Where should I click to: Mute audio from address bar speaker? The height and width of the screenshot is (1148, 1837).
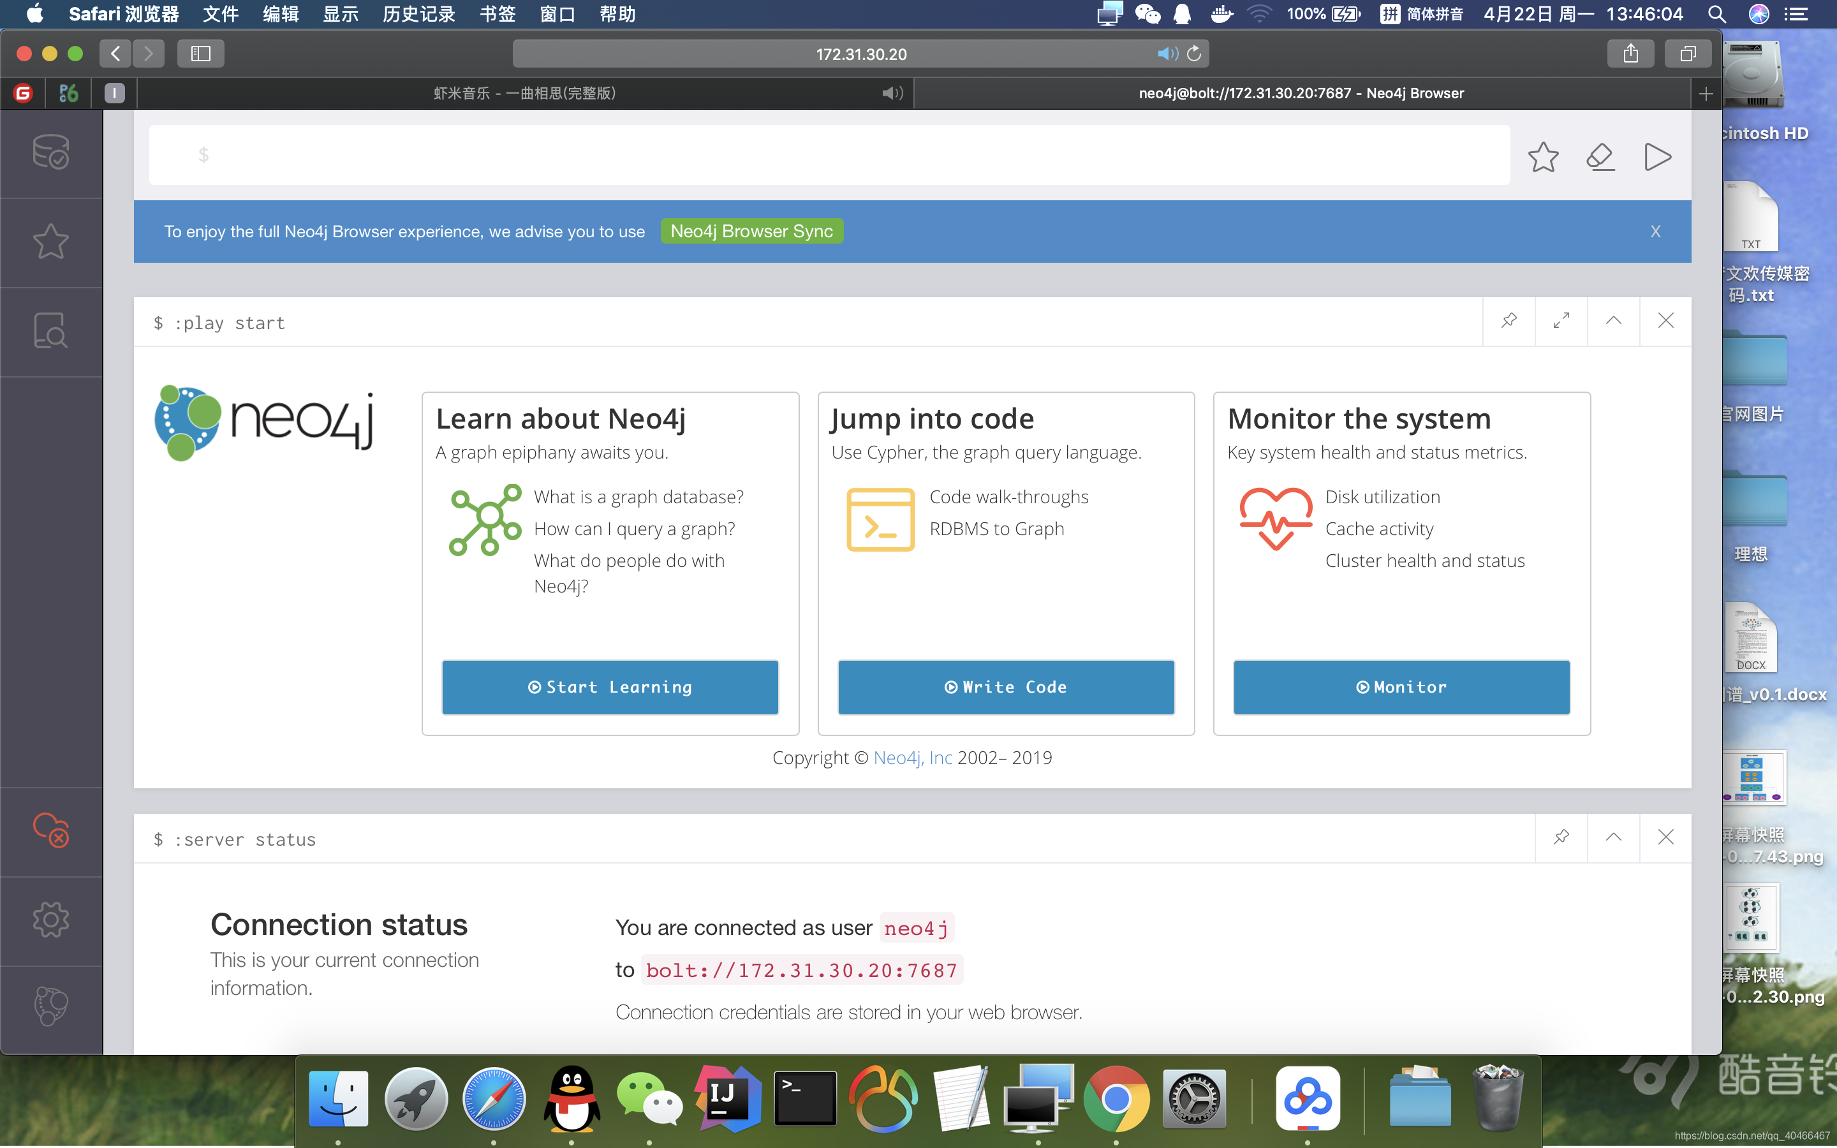click(1167, 54)
